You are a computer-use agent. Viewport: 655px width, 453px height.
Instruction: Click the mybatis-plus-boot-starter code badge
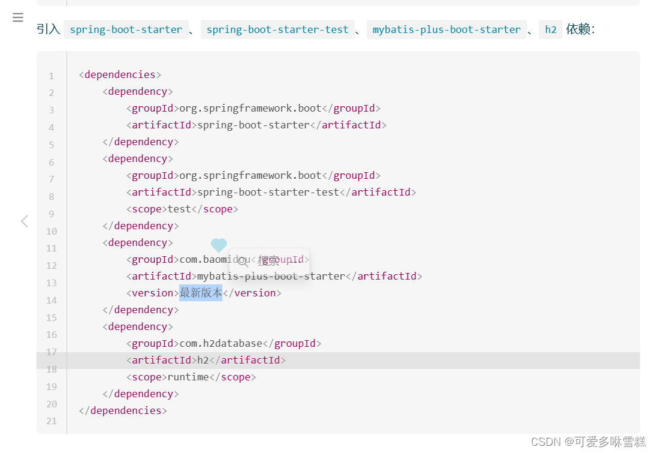(446, 29)
